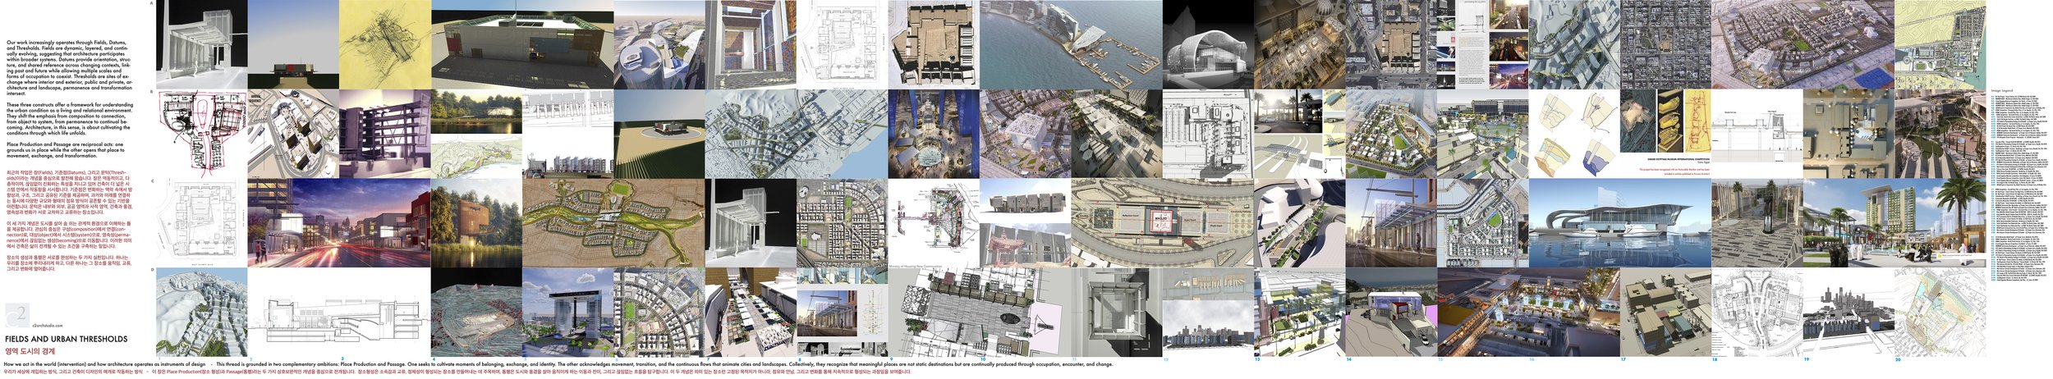Open the vineyard with circular building image

click(659, 134)
